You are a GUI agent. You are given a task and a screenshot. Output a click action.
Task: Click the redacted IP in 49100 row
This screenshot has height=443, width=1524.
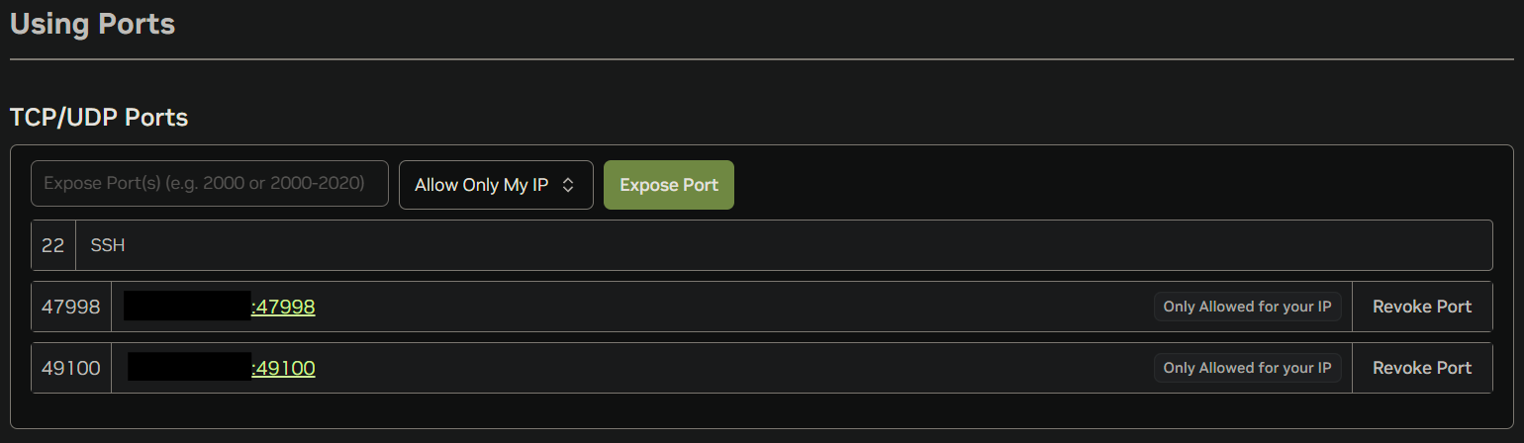point(189,368)
